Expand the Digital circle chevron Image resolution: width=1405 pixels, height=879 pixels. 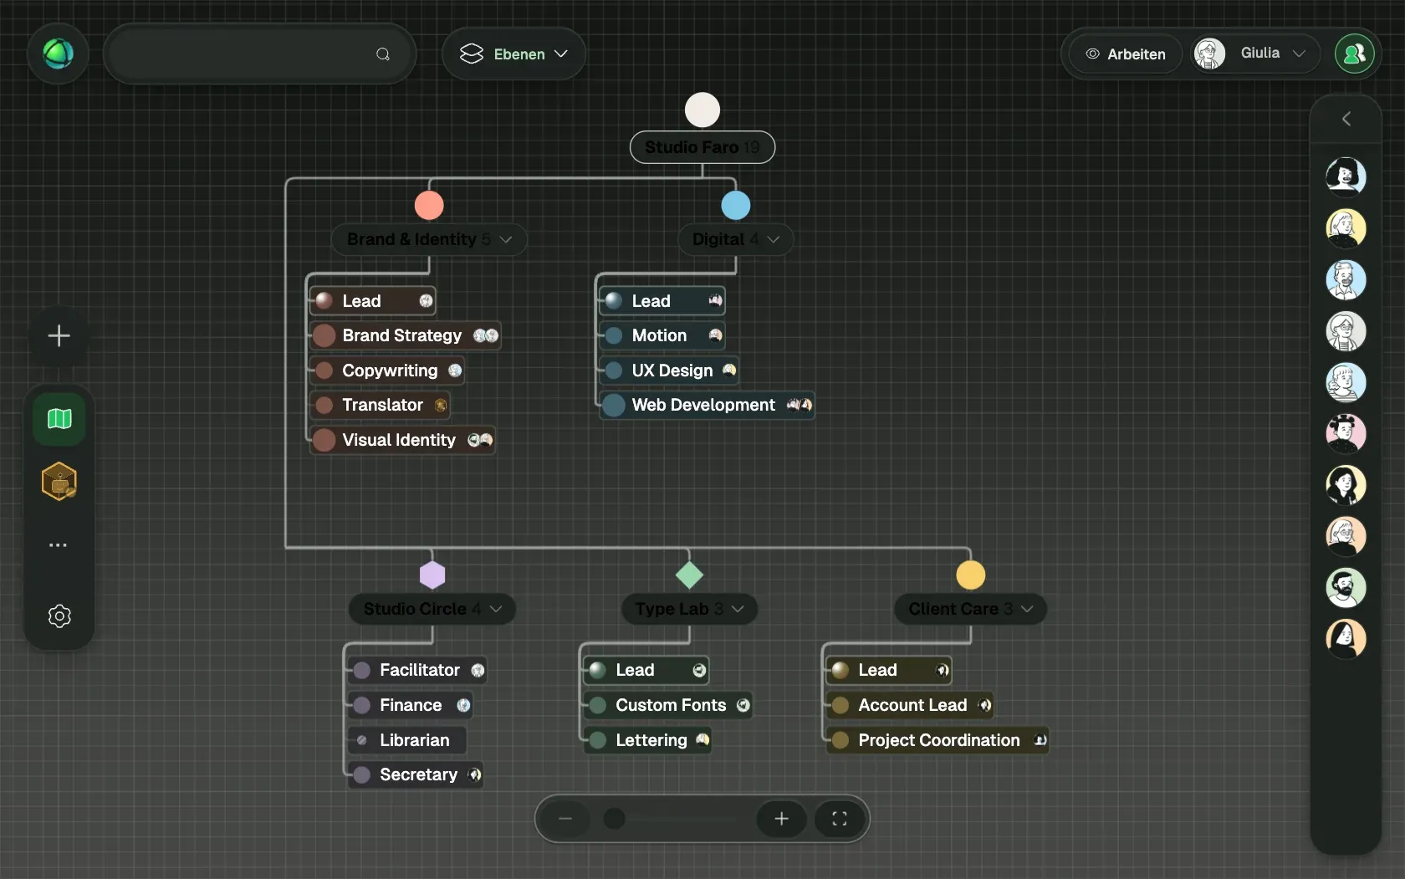(774, 239)
